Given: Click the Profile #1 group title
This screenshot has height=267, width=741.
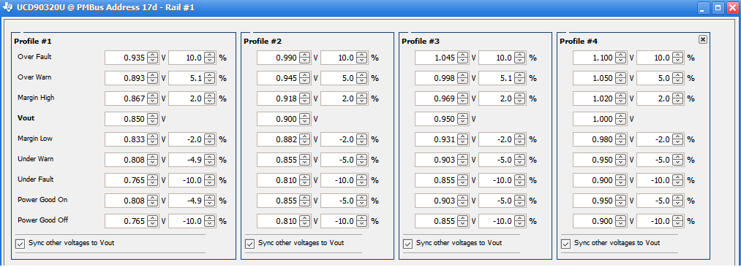Looking at the screenshot, I should (33, 41).
